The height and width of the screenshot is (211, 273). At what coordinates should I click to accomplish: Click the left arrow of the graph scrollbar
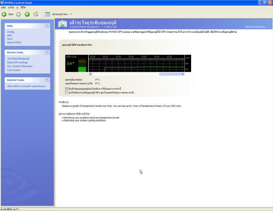[90, 74]
